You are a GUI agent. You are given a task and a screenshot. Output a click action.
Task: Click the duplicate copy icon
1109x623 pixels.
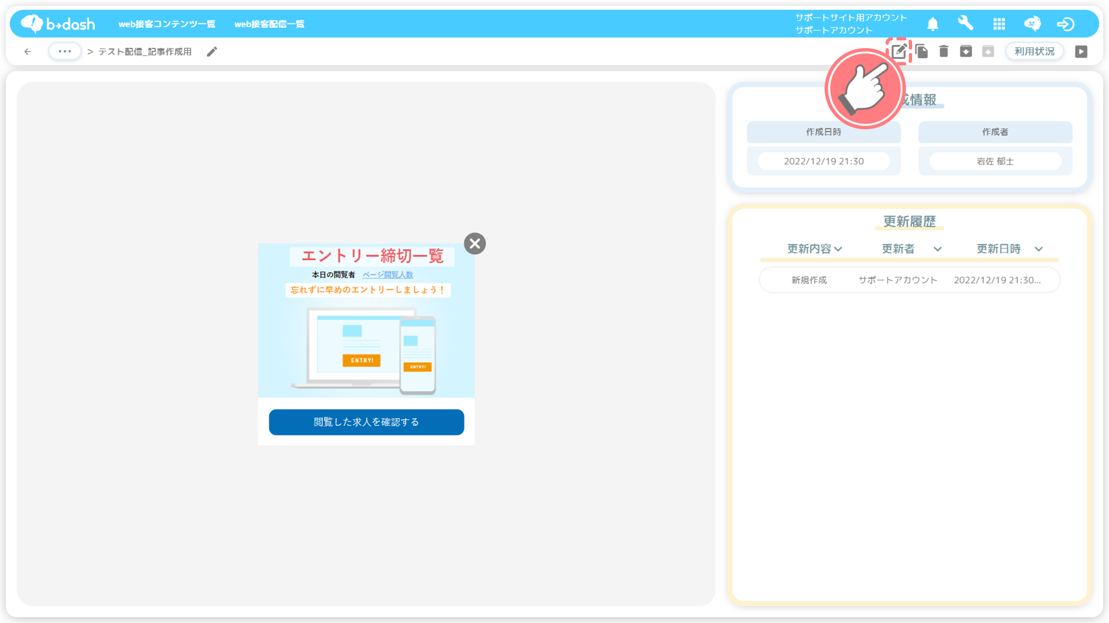922,52
